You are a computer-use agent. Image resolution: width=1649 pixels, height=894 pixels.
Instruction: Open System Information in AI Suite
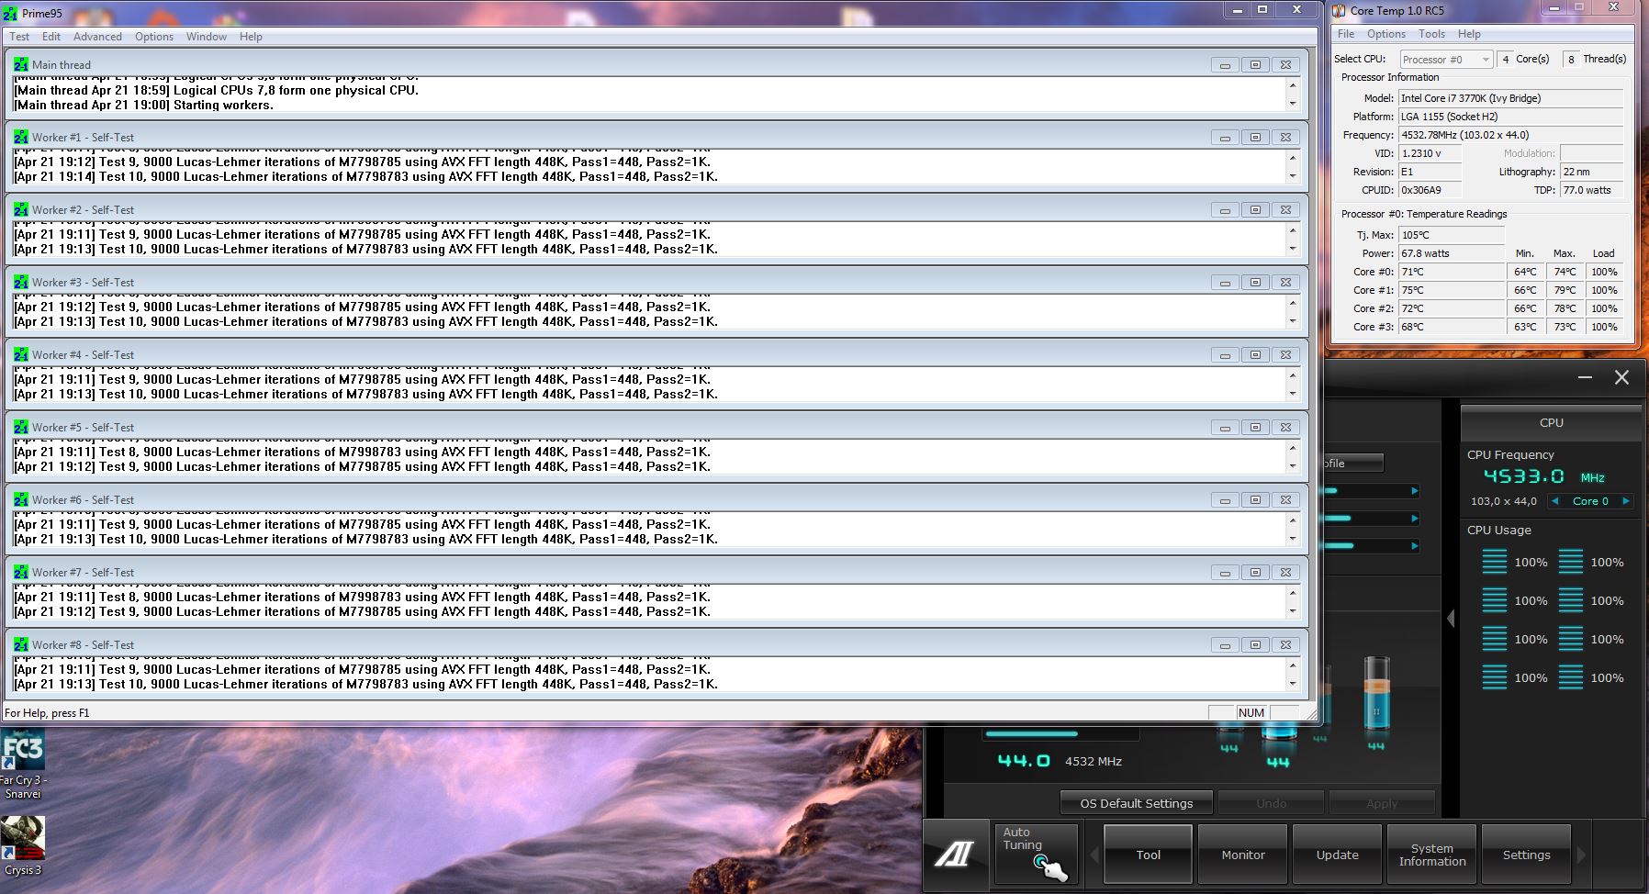pos(1431,855)
